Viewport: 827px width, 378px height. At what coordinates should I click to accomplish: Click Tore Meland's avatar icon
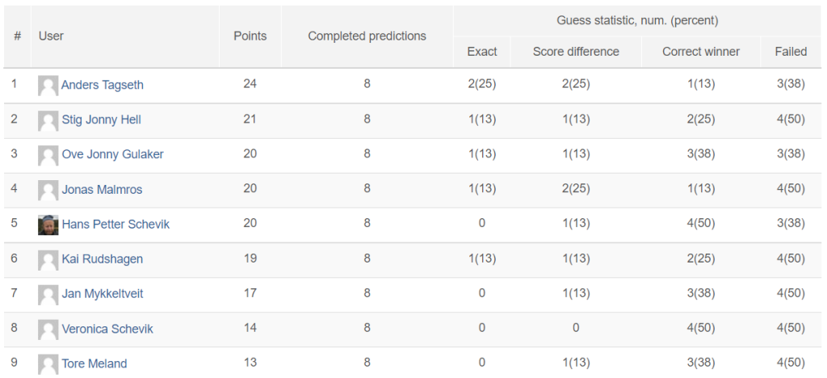[x=48, y=364]
